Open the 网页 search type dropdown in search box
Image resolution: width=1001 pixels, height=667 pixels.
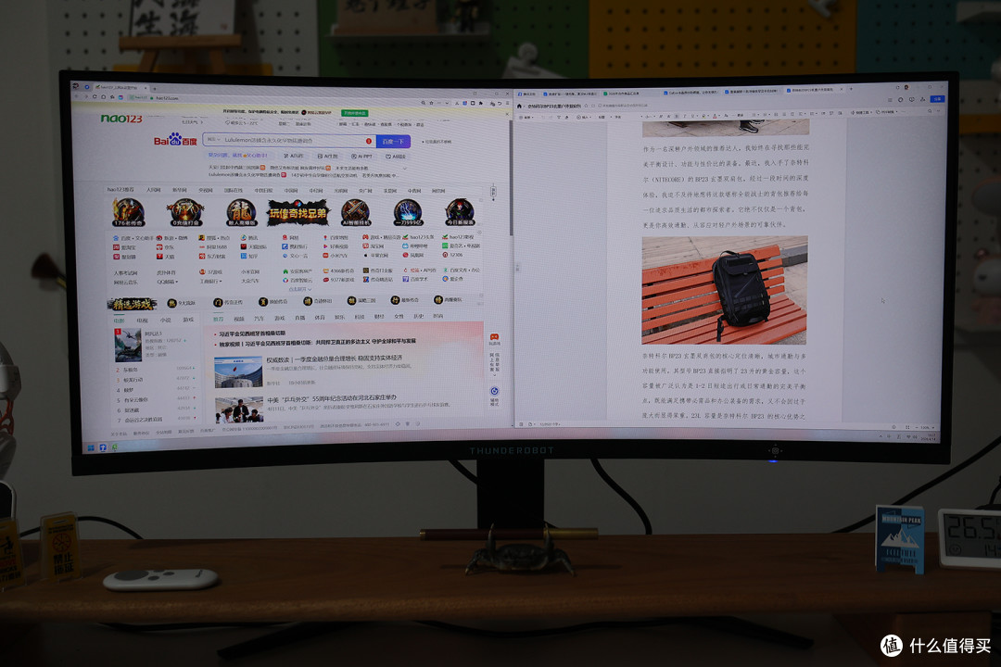tap(212, 139)
